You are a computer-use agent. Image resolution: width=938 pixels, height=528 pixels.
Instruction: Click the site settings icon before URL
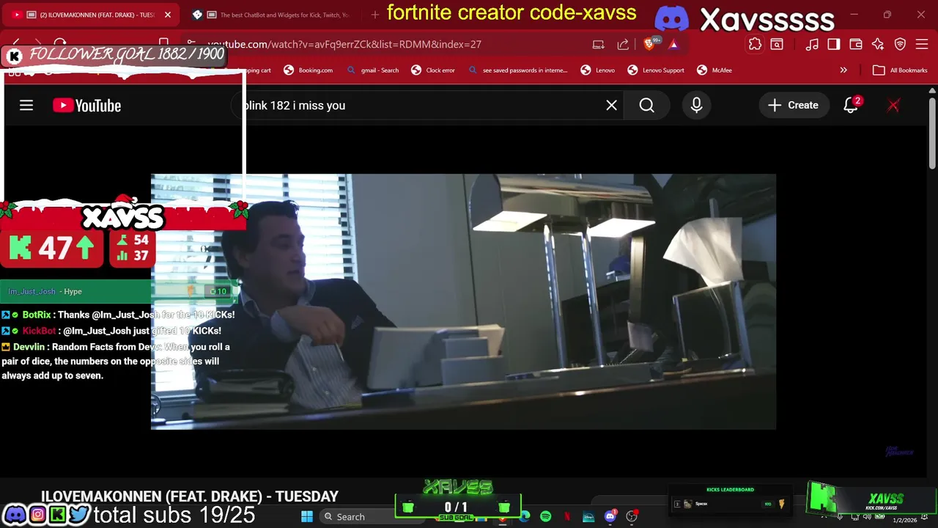pyautogui.click(x=191, y=44)
